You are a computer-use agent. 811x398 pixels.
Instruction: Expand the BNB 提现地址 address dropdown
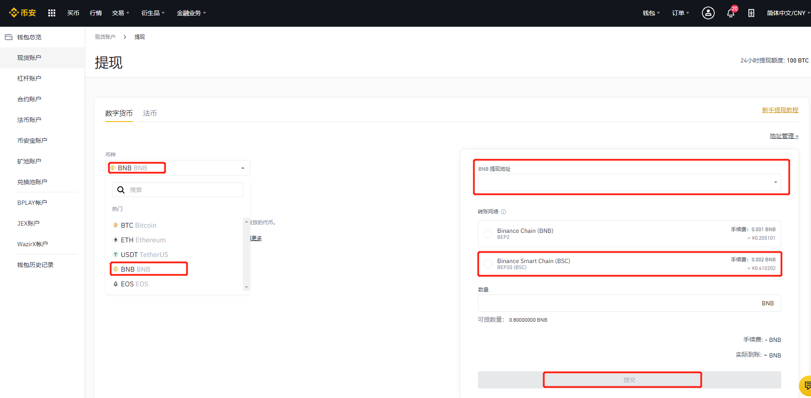[629, 182]
